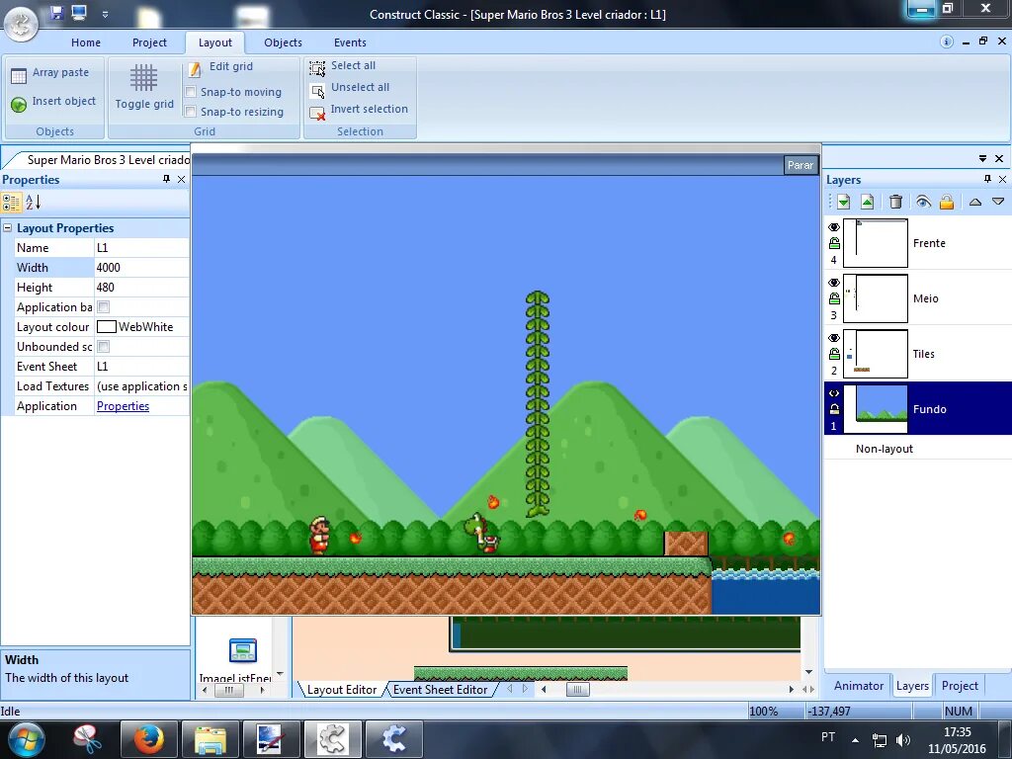Image resolution: width=1012 pixels, height=759 pixels.
Task: Switch to the Events ribbon tab
Action: coord(350,42)
